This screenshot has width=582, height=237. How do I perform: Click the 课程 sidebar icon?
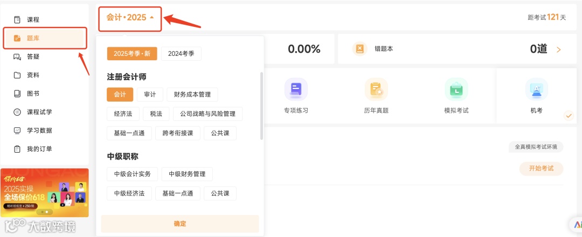pyautogui.click(x=17, y=20)
